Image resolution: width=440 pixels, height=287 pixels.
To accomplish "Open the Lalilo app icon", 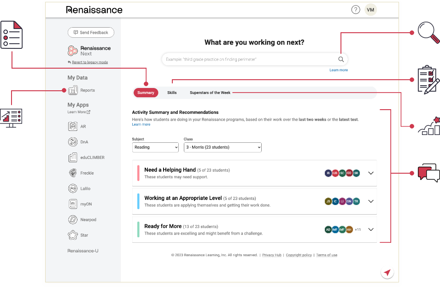I will coord(73,188).
